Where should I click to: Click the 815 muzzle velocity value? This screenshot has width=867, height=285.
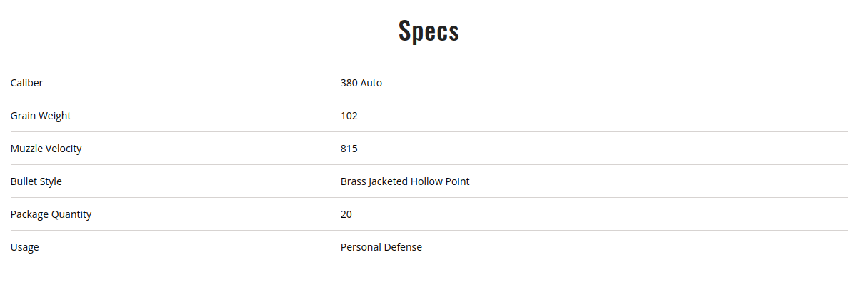349,149
